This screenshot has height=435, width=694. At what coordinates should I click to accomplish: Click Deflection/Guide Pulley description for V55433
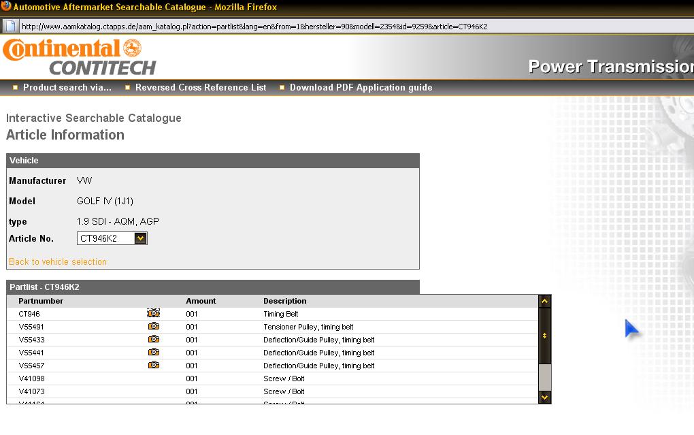pyautogui.click(x=318, y=340)
